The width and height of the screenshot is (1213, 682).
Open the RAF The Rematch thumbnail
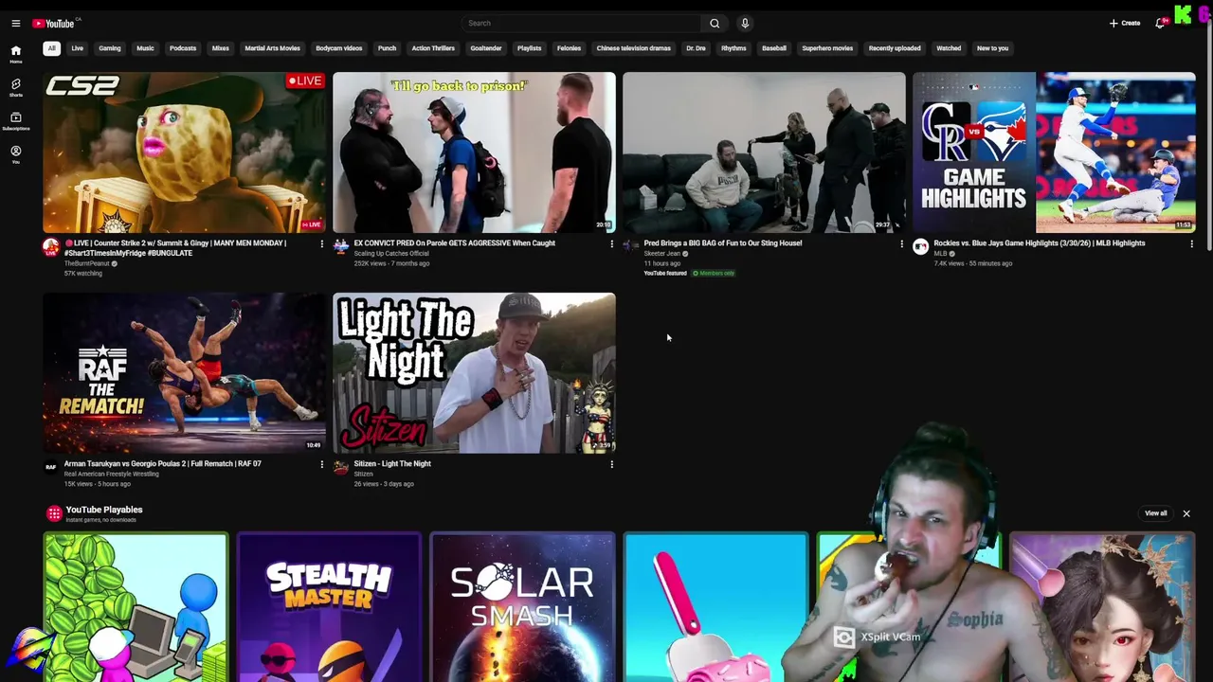[184, 373]
